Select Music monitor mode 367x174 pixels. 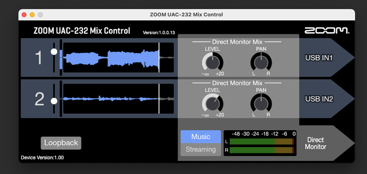200,136
